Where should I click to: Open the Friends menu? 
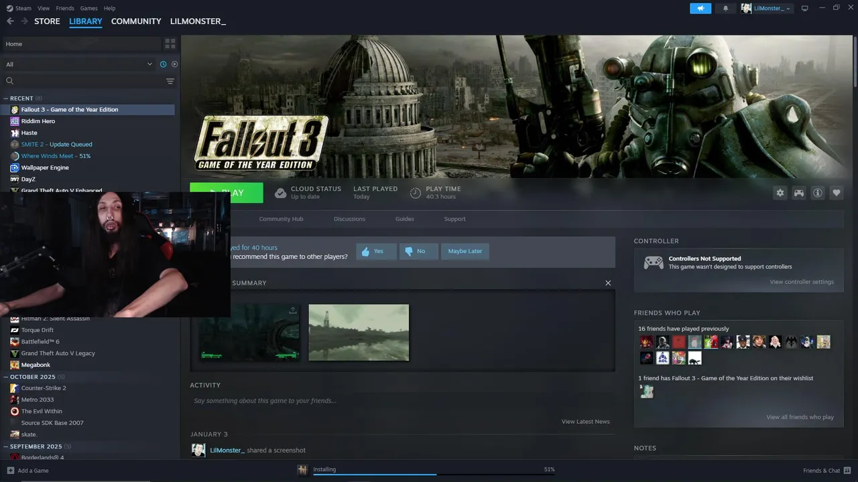point(65,8)
